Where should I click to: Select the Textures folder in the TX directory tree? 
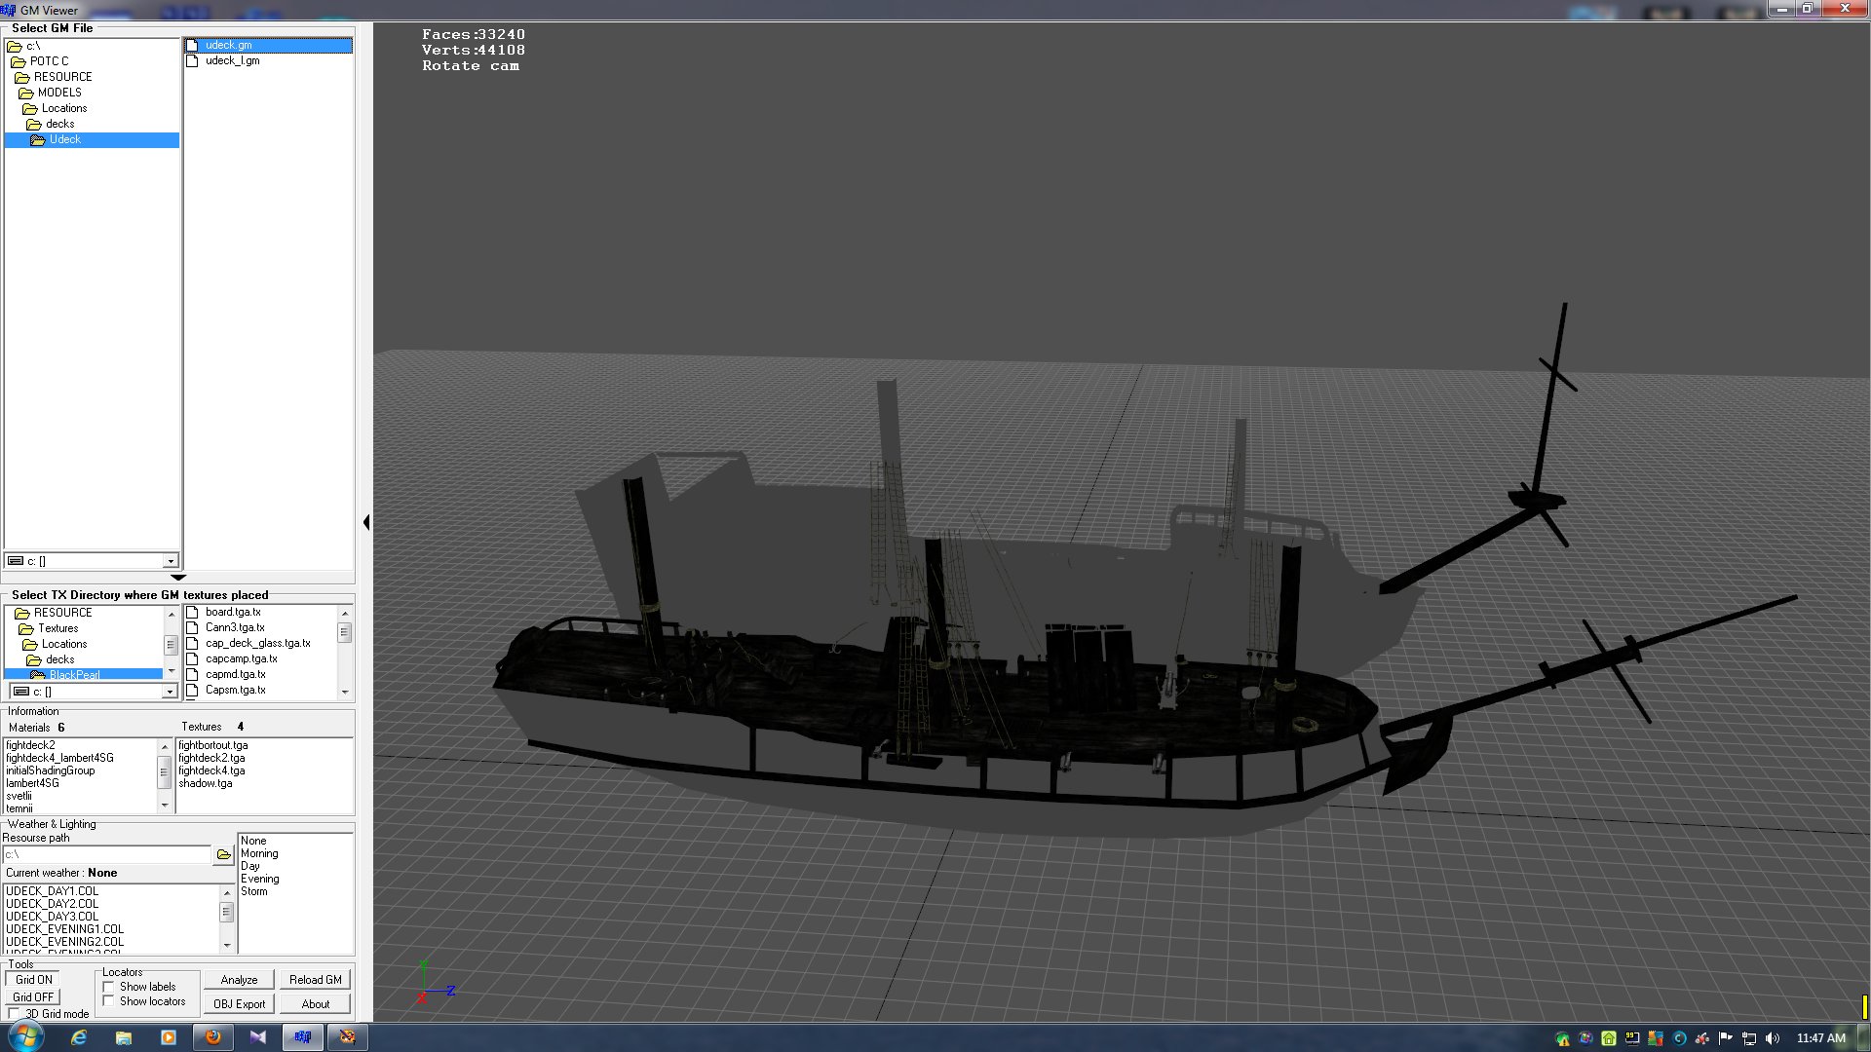point(57,629)
